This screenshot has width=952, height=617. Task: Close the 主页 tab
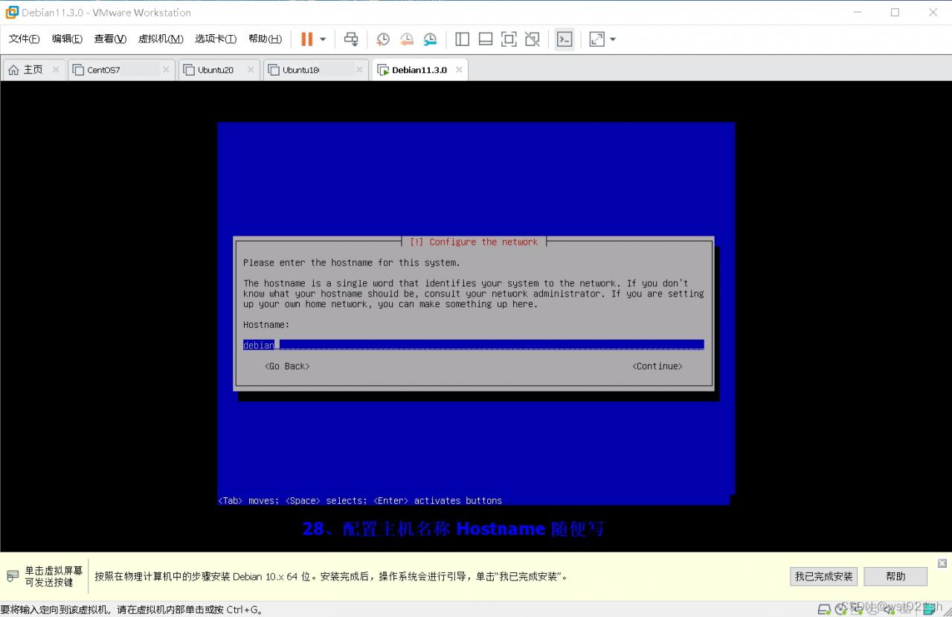[x=56, y=70]
